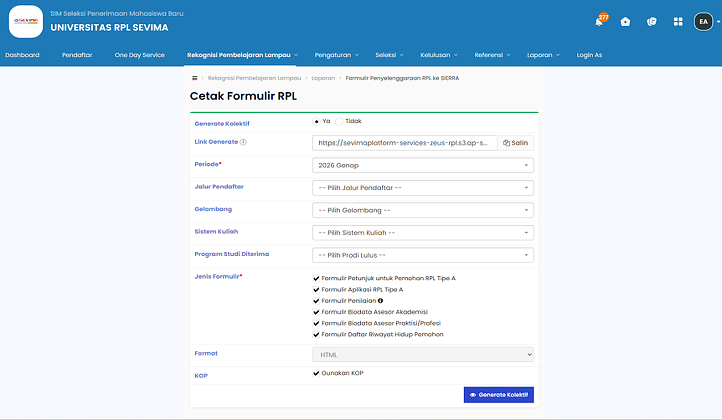Open the Format dropdown showing HTML

coord(423,354)
